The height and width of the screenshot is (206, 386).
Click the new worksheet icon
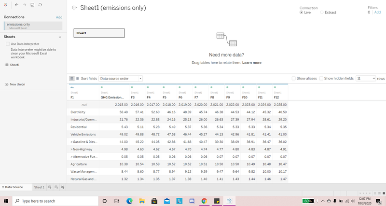pyautogui.click(x=50, y=187)
